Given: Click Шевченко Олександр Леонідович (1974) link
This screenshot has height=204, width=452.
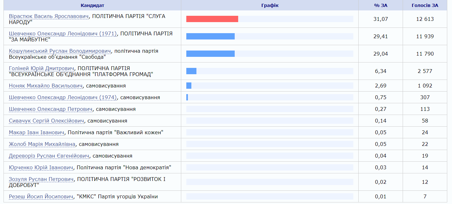Looking at the screenshot, I should click(x=63, y=97).
